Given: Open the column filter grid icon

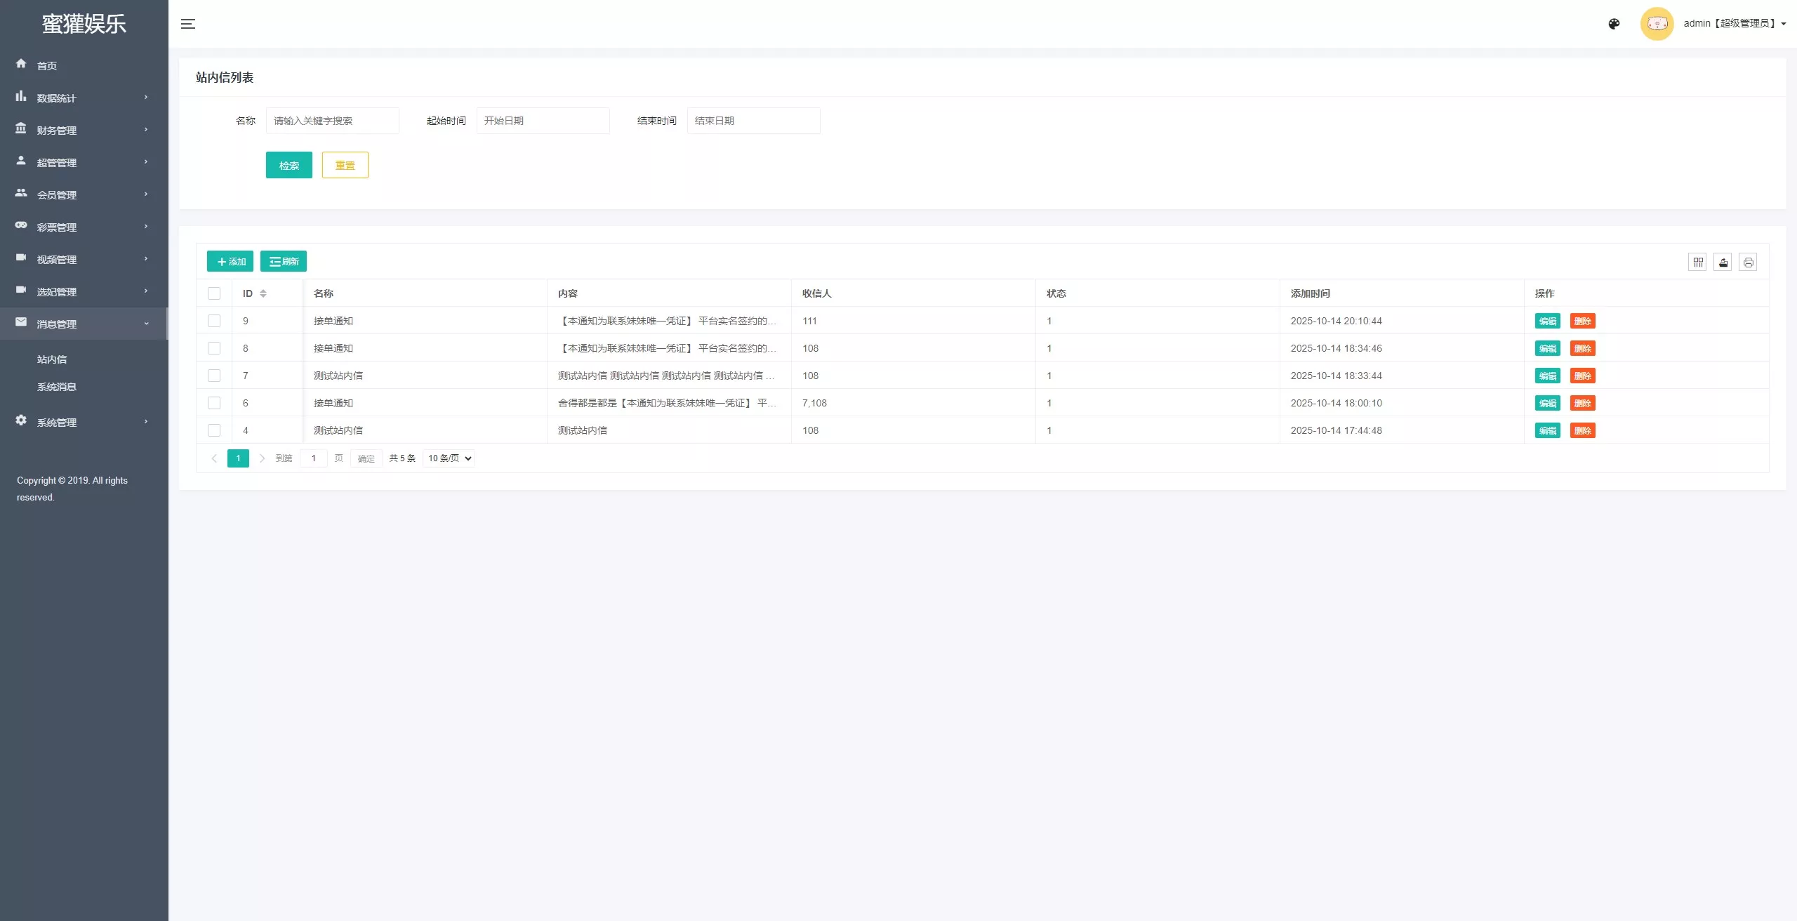Looking at the screenshot, I should tap(1697, 262).
